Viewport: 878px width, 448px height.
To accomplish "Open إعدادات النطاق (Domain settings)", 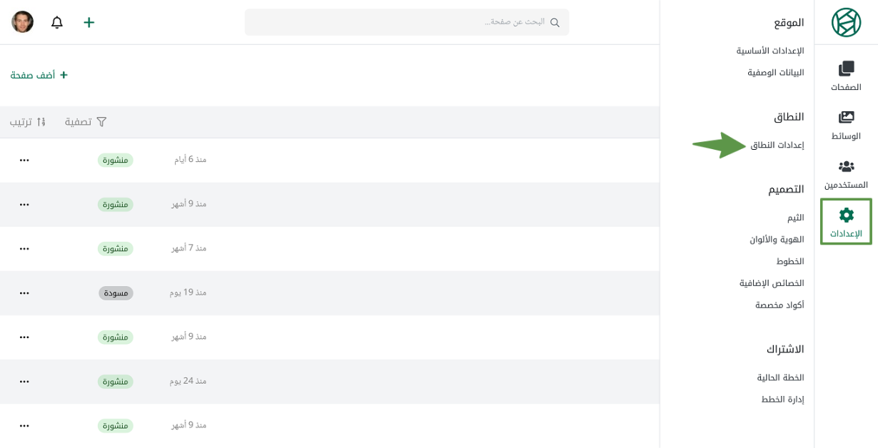I will tap(777, 145).
